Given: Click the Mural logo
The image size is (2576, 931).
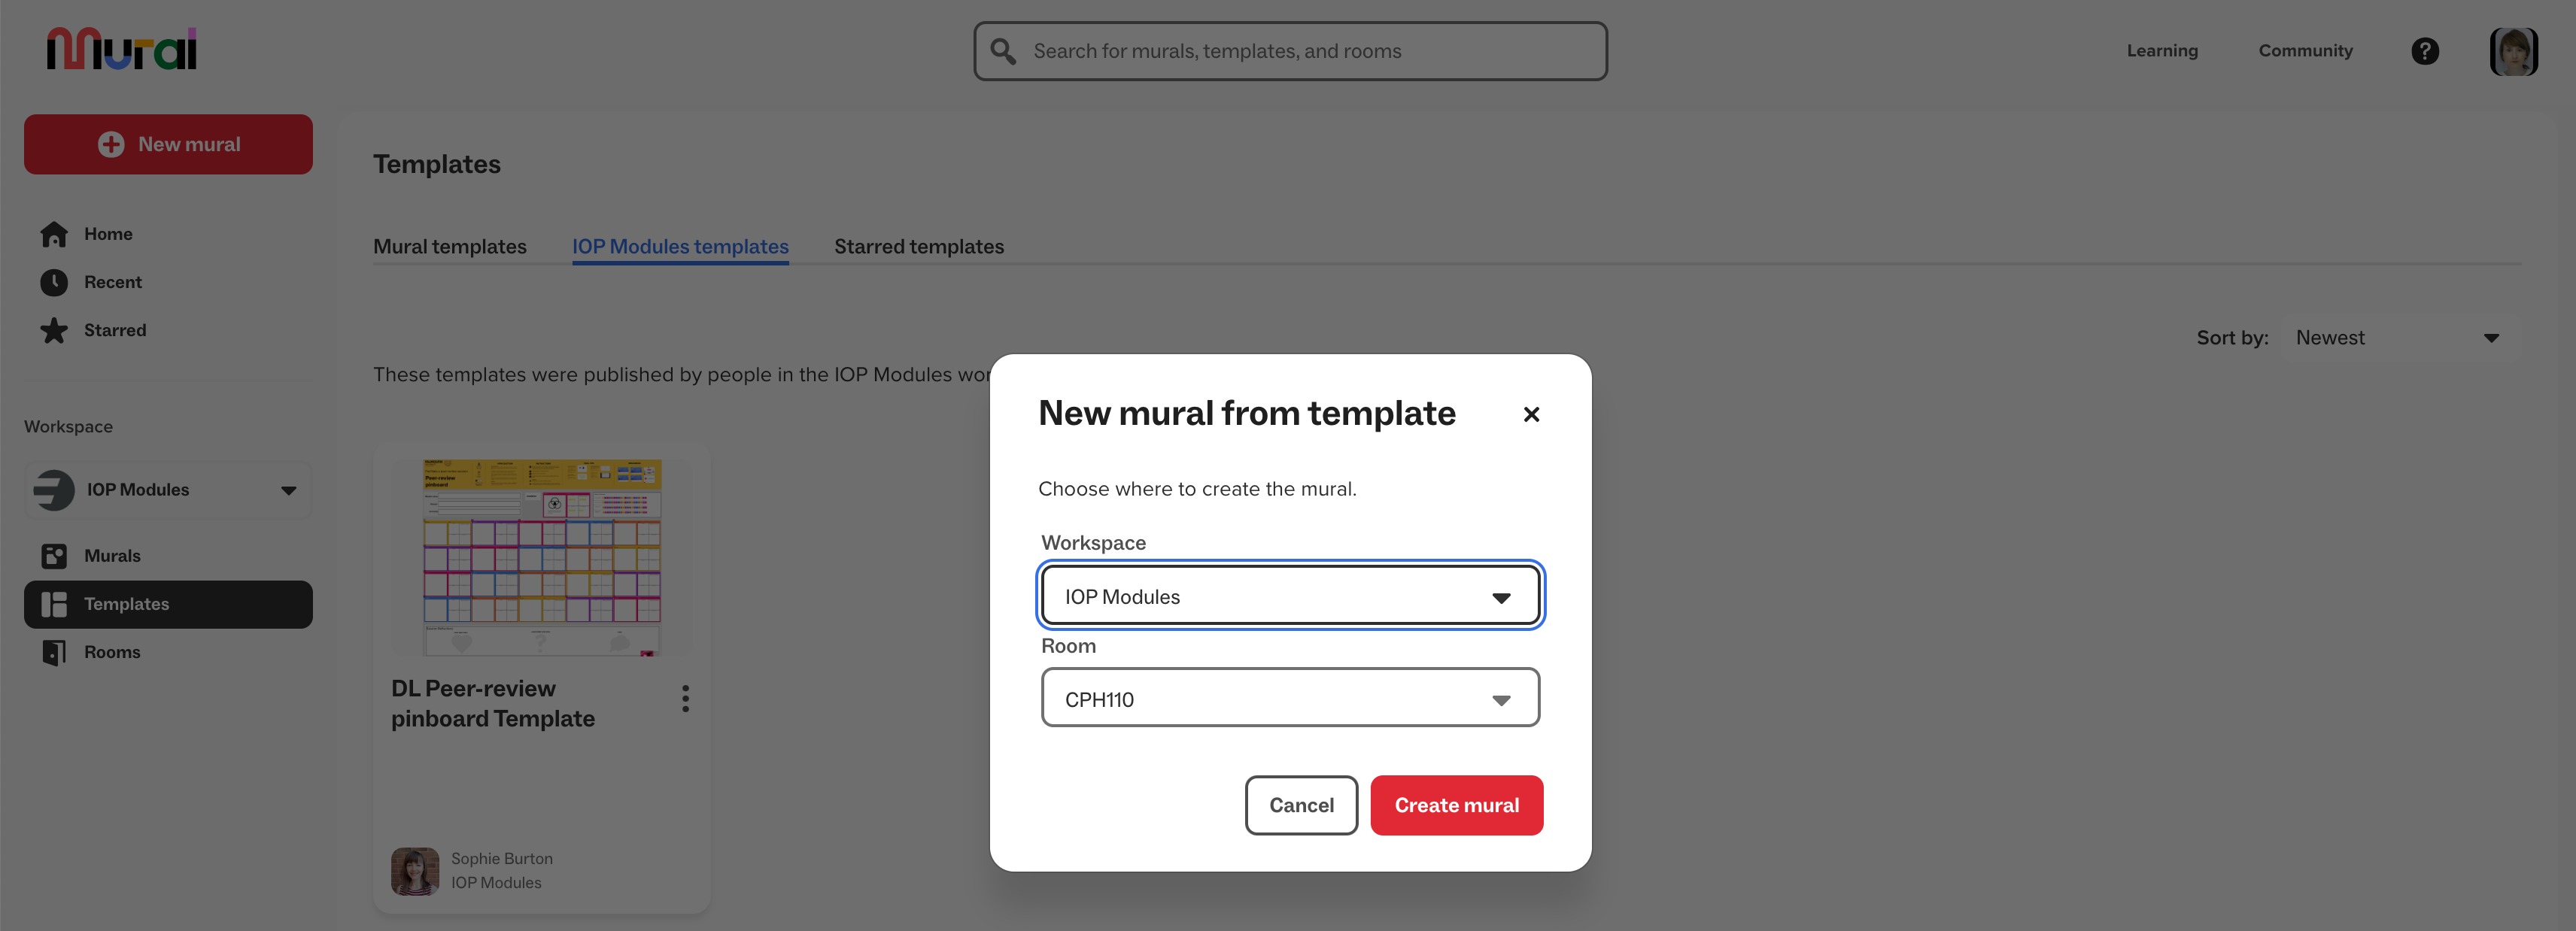Looking at the screenshot, I should click(121, 49).
